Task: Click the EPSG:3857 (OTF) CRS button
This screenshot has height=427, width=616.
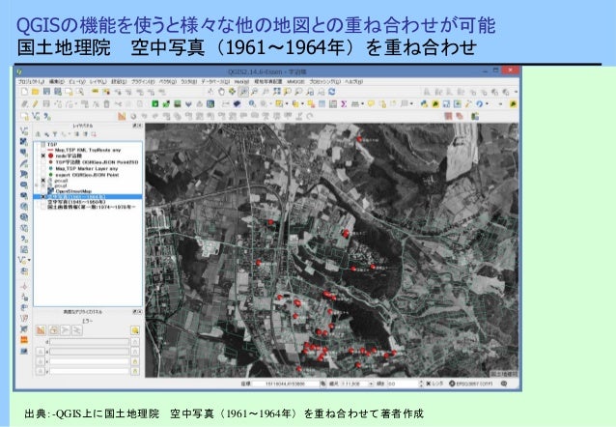Action: point(470,384)
